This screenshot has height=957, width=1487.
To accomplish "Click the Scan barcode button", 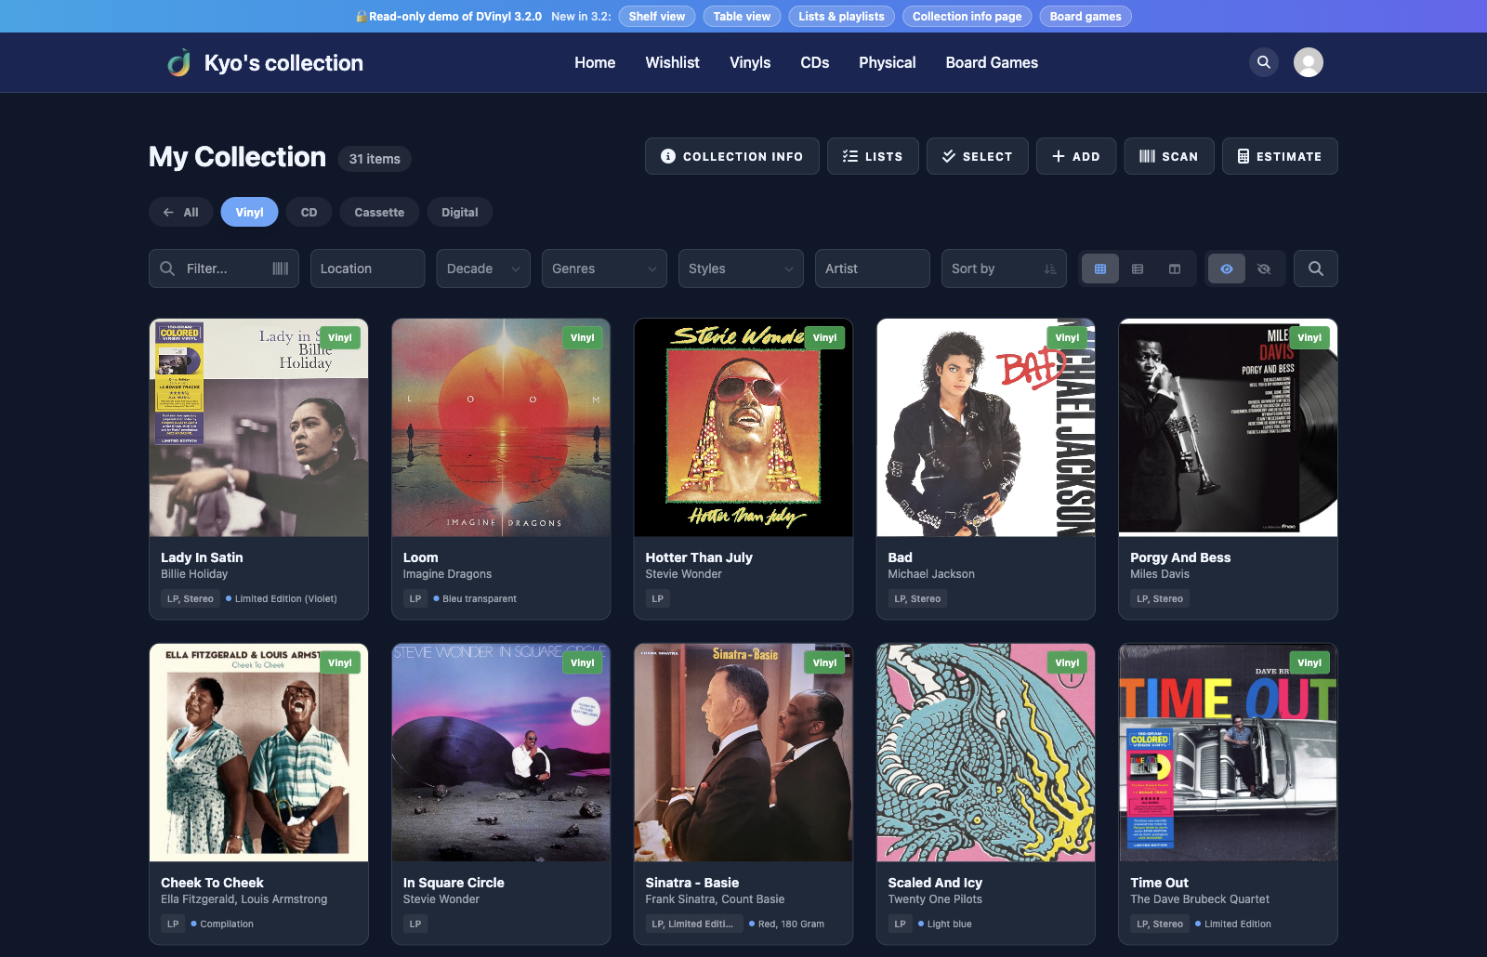I will (x=1169, y=156).
